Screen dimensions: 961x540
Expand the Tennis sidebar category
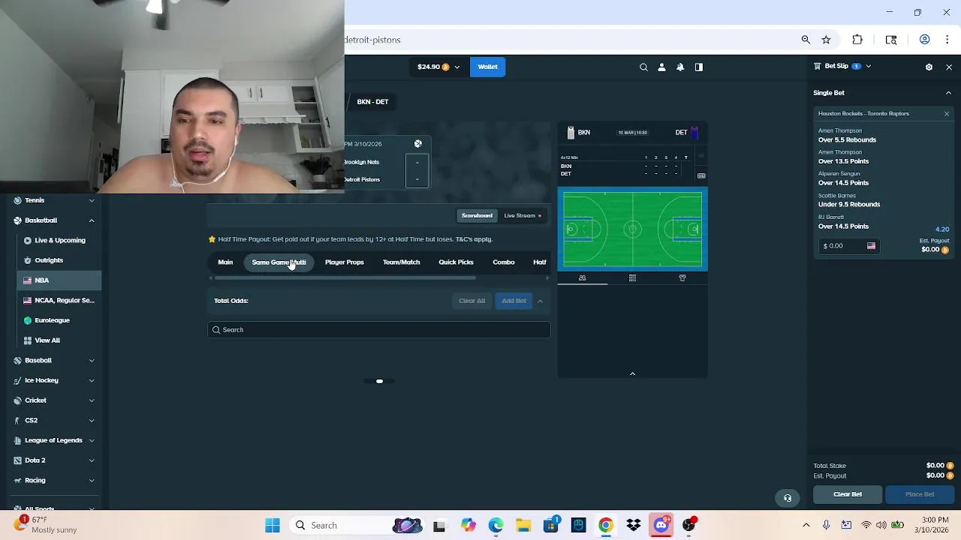tap(92, 201)
